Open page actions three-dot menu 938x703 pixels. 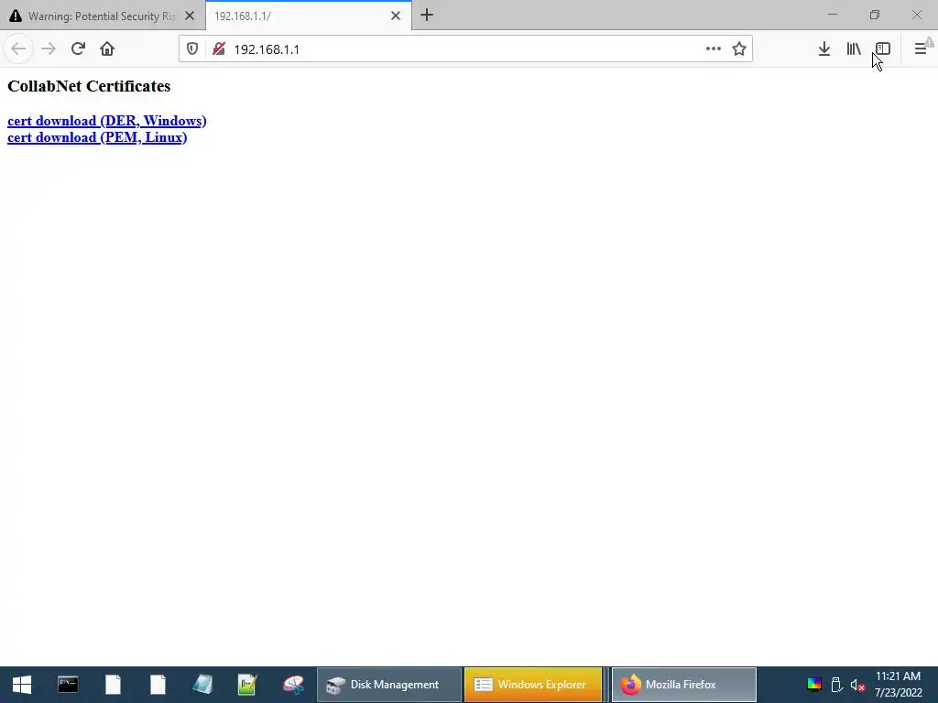pyautogui.click(x=713, y=49)
